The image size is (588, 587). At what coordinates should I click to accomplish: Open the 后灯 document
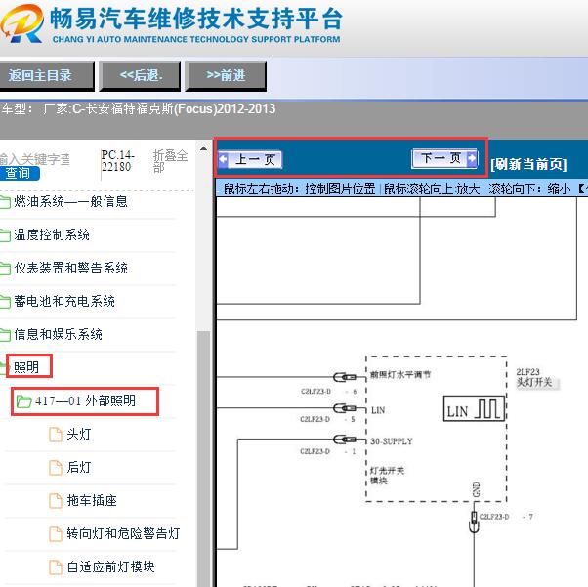[79, 467]
